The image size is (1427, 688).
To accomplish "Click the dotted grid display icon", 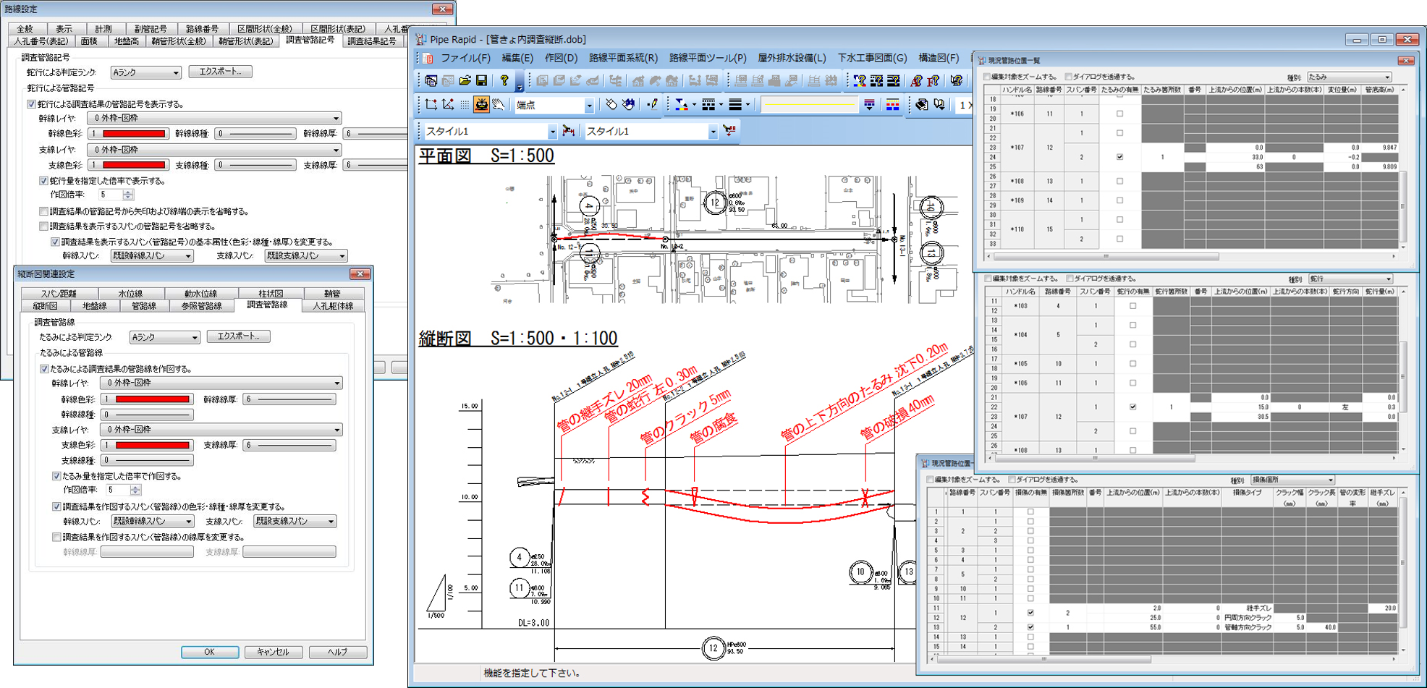I will pyautogui.click(x=465, y=105).
